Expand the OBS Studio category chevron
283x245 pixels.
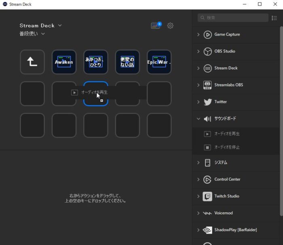coord(199,51)
